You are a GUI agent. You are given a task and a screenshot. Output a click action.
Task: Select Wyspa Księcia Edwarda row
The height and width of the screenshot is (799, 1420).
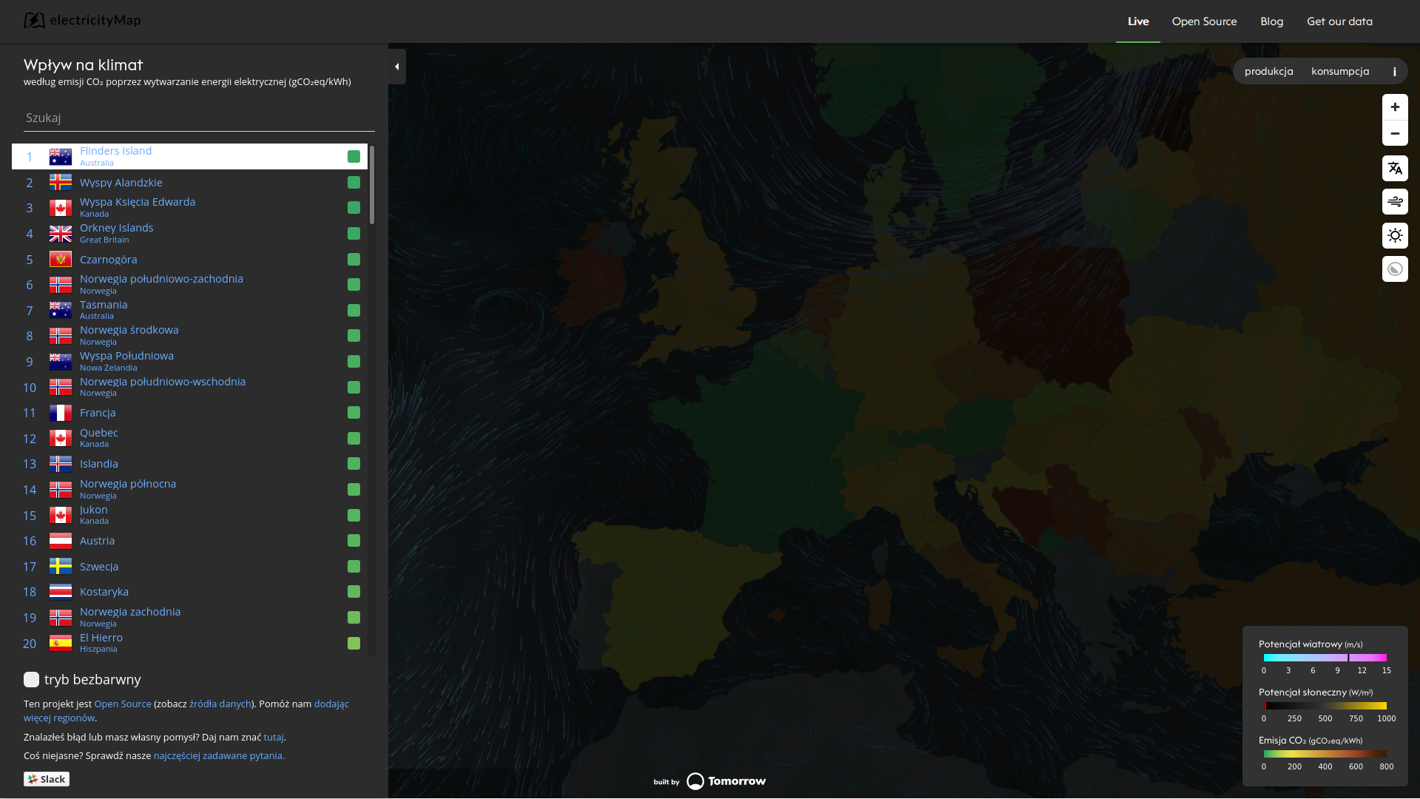click(x=189, y=208)
